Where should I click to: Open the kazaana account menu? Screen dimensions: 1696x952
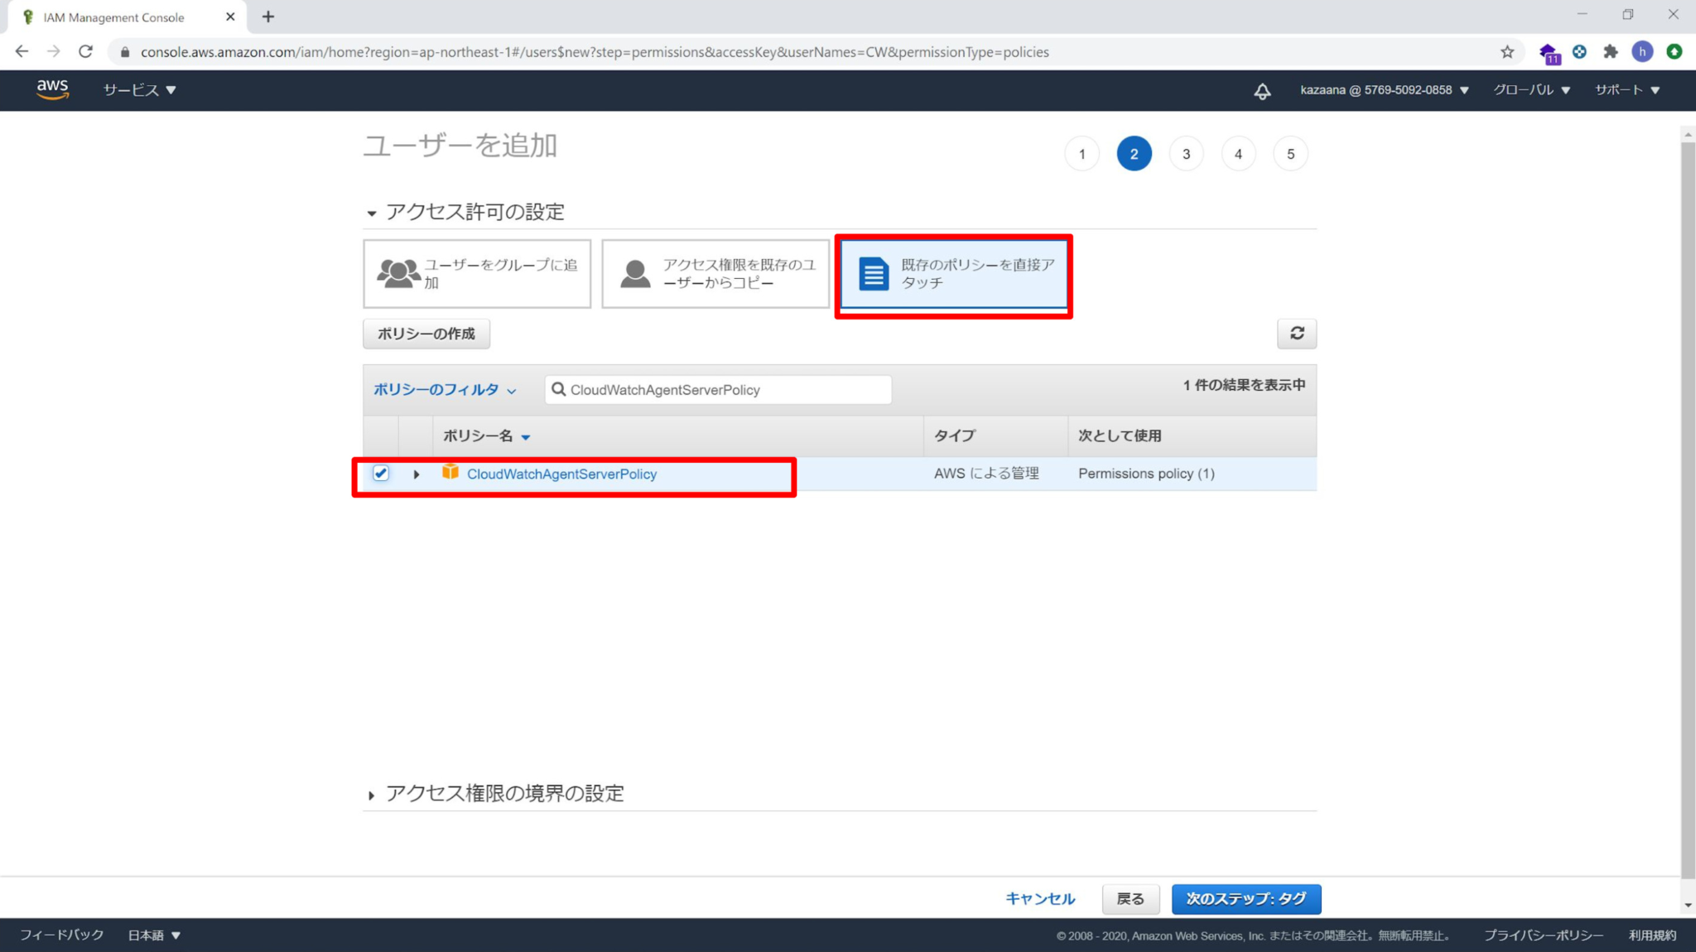(x=1383, y=90)
